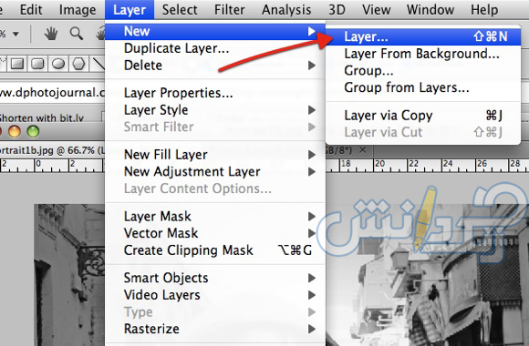
Task: Click the Shorten with bit.ly bookmark
Action: pos(41,118)
